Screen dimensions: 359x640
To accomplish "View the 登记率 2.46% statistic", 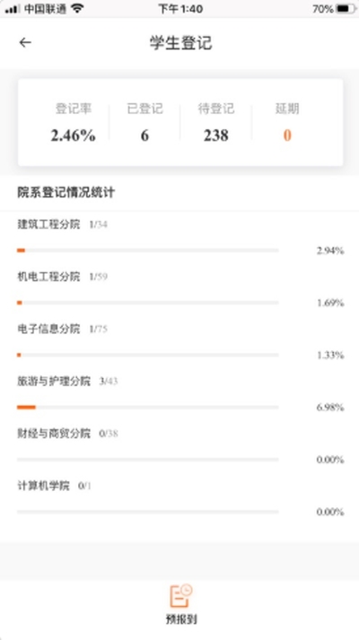I will point(74,122).
